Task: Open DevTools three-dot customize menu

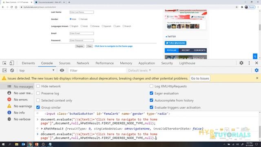Action: 249,63
